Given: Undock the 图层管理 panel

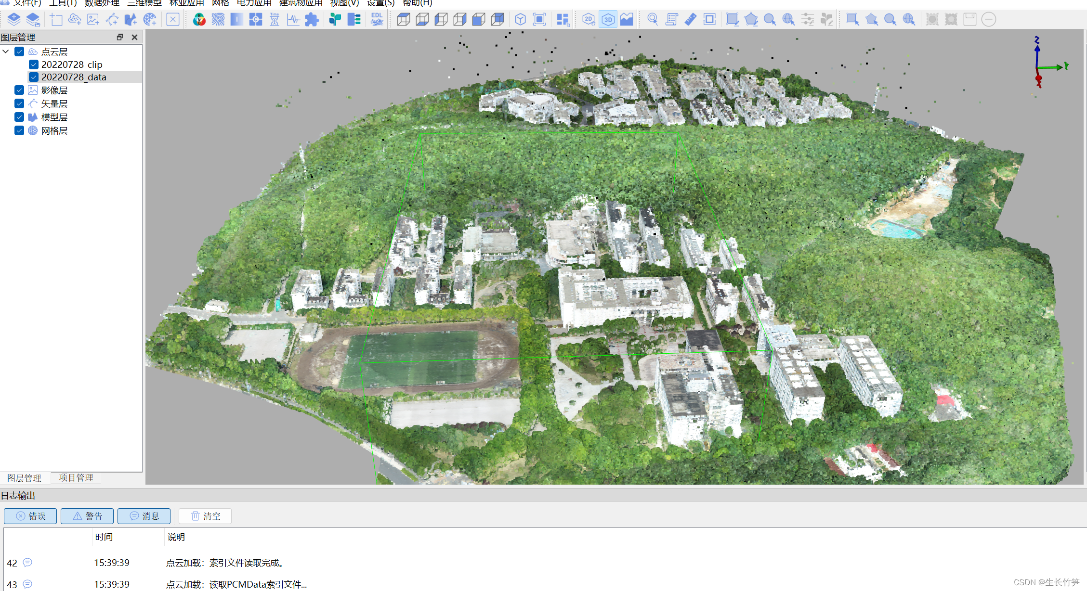Looking at the screenshot, I should pos(120,37).
